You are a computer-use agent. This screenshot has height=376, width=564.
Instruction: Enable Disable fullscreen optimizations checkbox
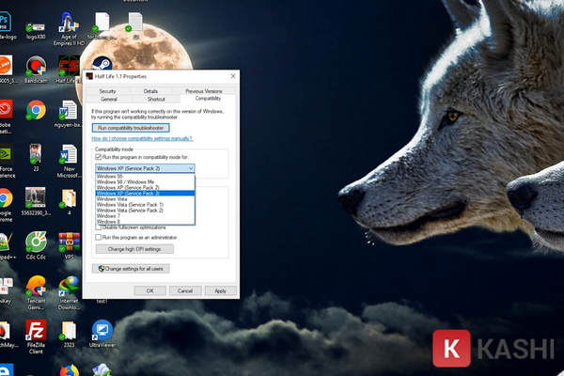pos(99,227)
